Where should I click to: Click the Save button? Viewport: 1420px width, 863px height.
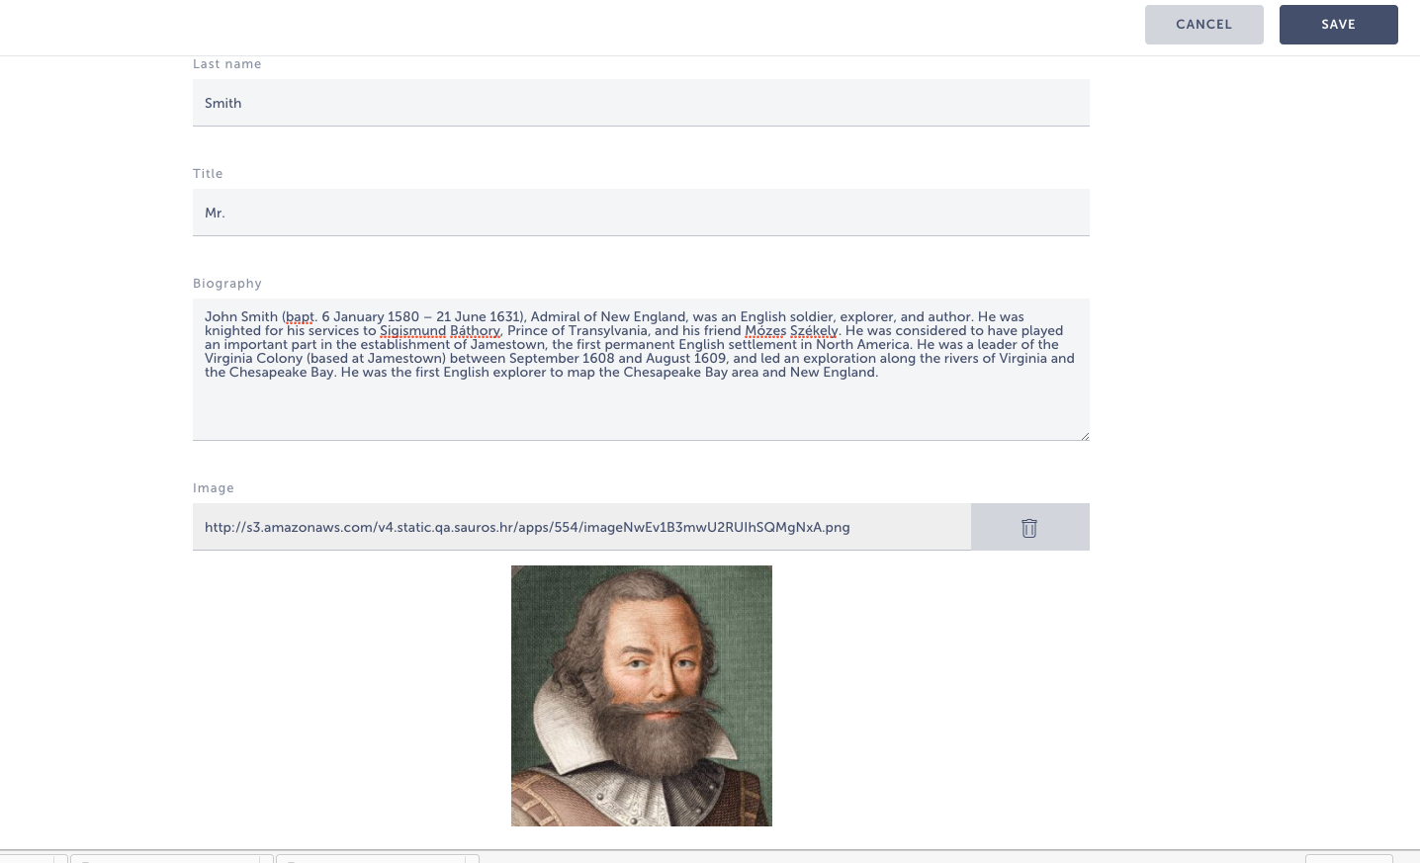tap(1338, 25)
